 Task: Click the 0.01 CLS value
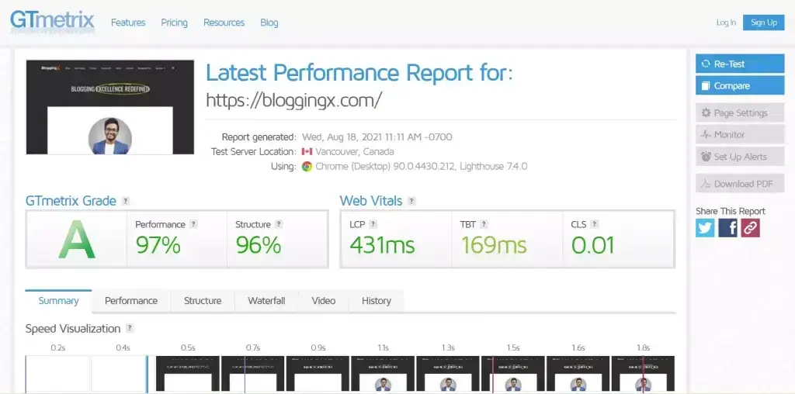(592, 245)
